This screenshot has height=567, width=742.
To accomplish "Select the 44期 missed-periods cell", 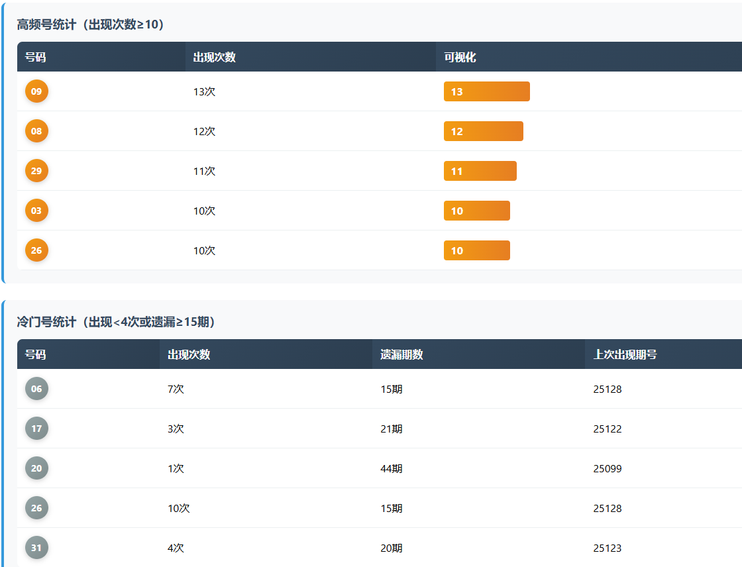I will click(x=392, y=468).
